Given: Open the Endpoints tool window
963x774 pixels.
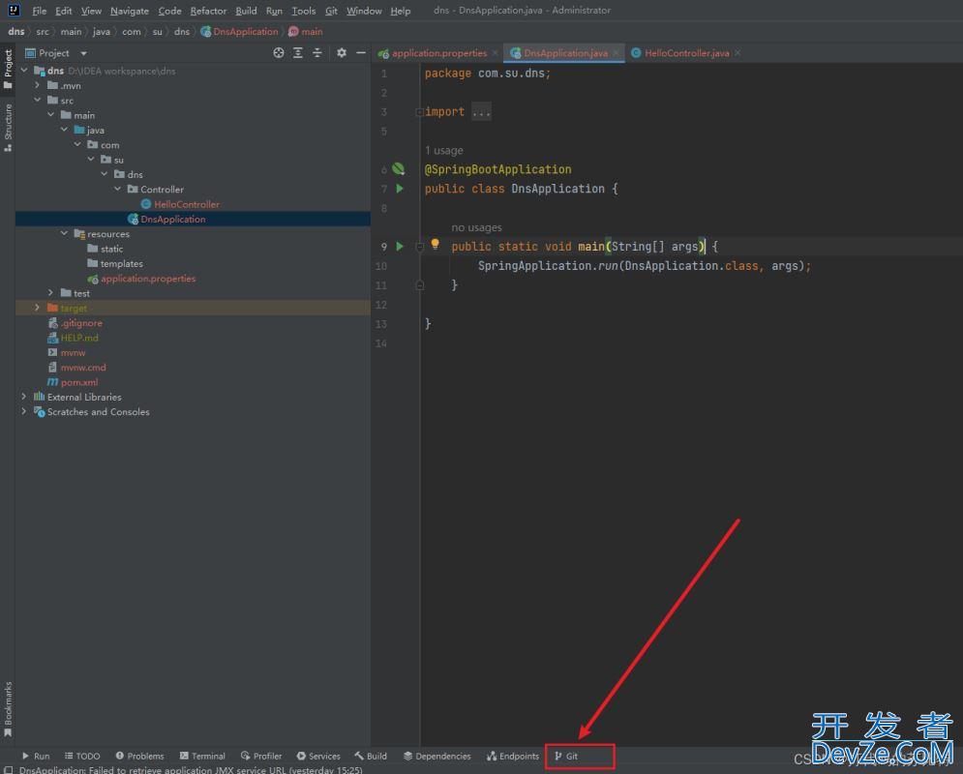Looking at the screenshot, I should pos(513,757).
